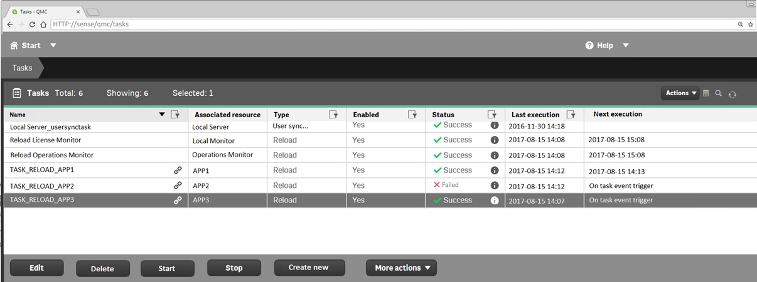Open the Help menu

click(606, 45)
